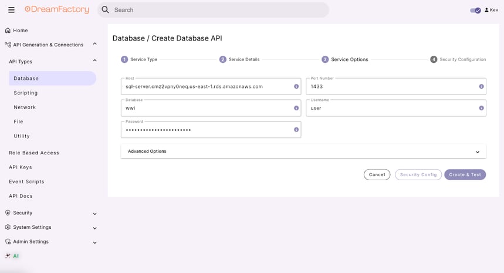
Task: Click the DreamFactory logo
Action: (57, 9)
